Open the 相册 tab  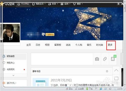coord(47,45)
